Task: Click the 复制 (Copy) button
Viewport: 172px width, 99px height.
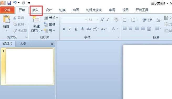Action: pos(18,24)
